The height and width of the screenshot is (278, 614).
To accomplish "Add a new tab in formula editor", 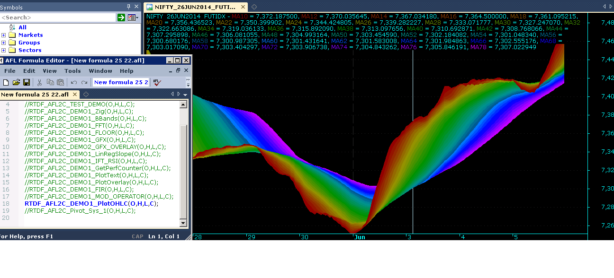I will pos(86,95).
